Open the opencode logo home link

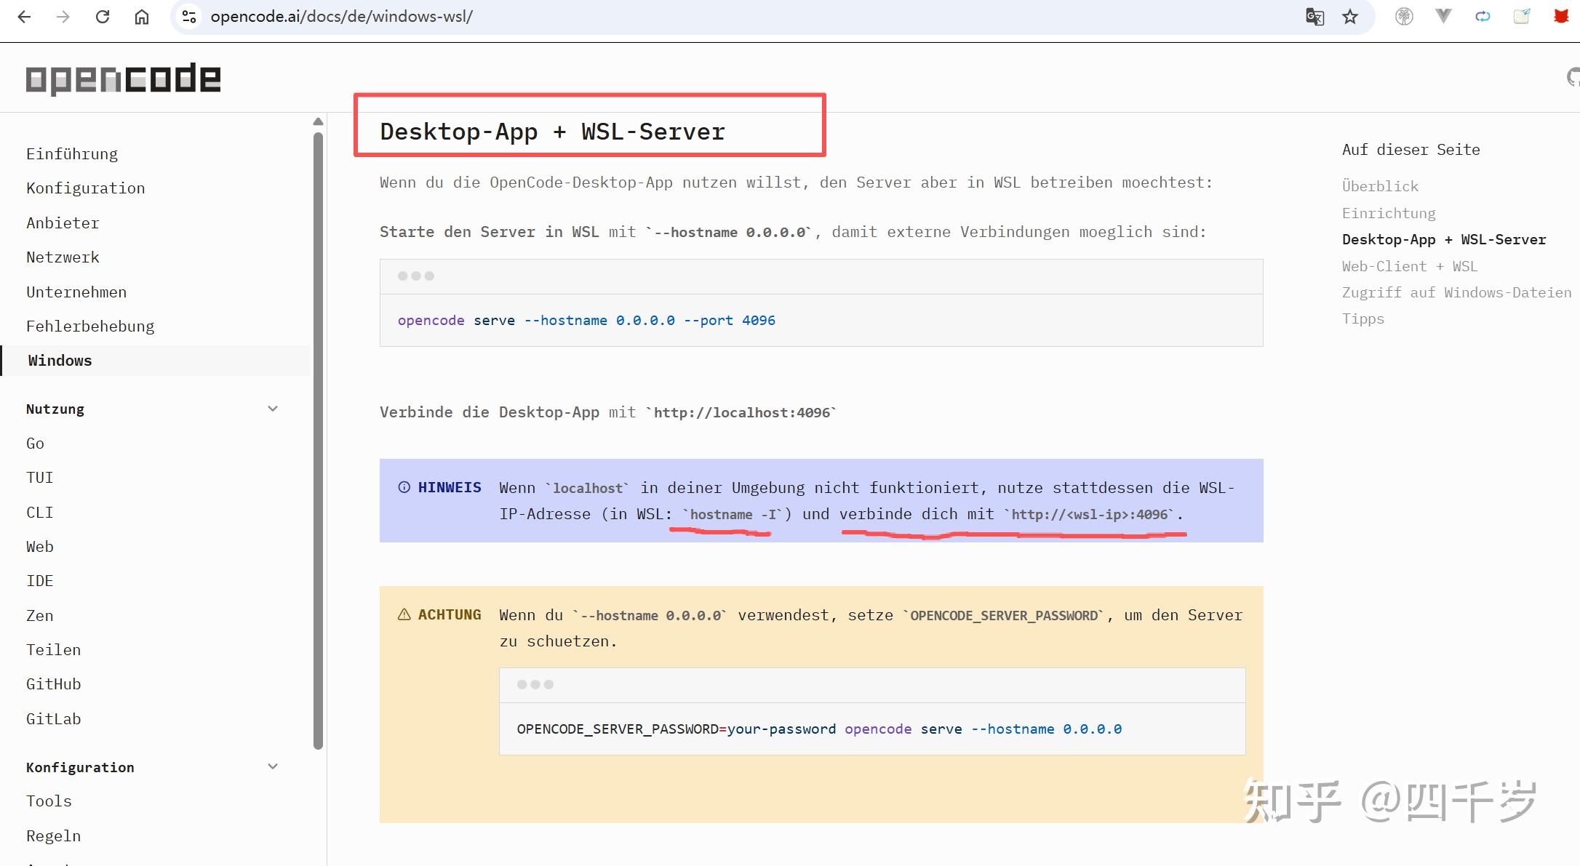[123, 79]
